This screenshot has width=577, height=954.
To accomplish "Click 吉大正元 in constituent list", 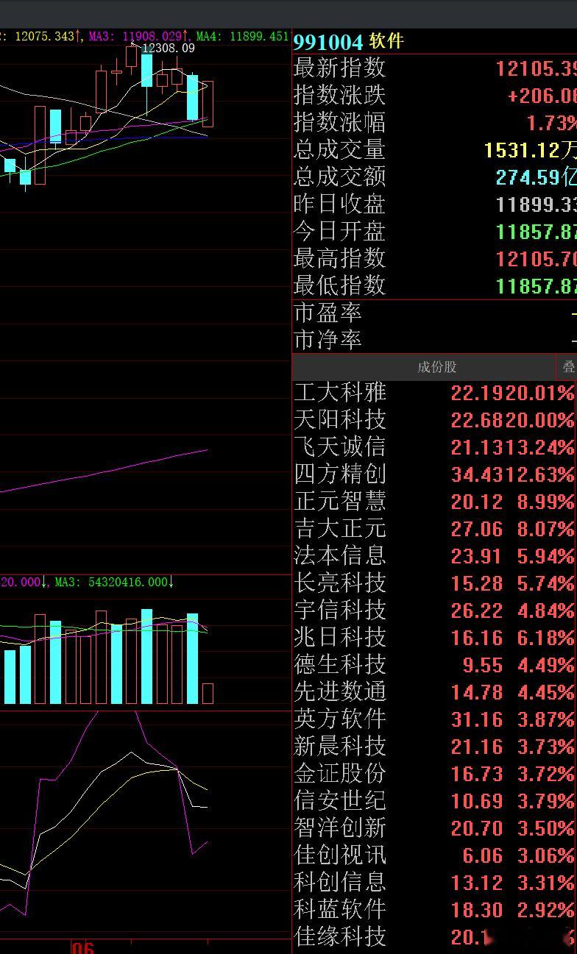I will [434, 529].
